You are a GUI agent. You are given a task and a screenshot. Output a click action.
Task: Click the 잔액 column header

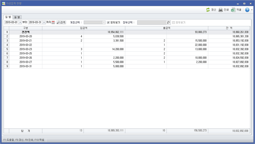click(229, 28)
